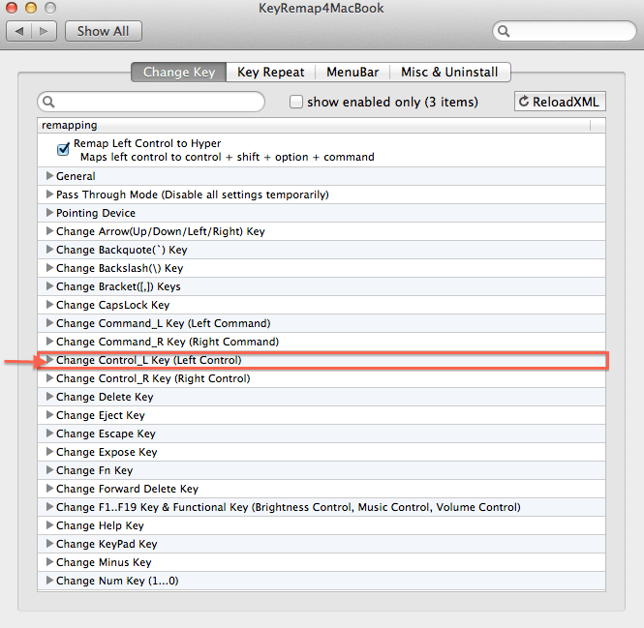Open the MenuBar tab

pos(353,72)
